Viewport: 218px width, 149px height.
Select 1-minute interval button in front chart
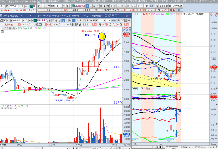74,21
